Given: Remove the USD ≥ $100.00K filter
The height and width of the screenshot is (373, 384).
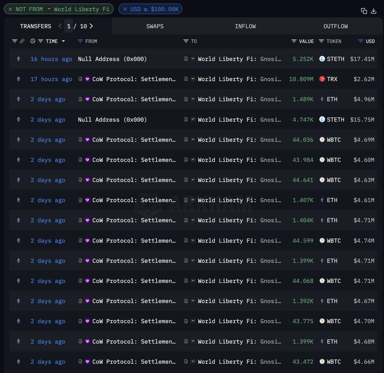Looking at the screenshot, I should (125, 9).
